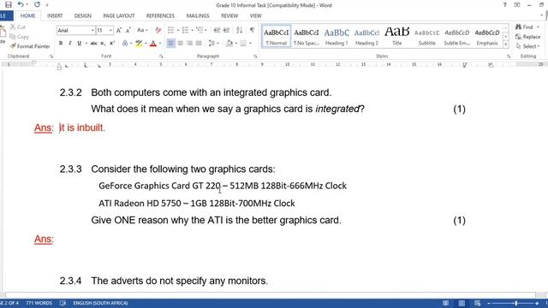
Task: Save the document using Quick Access toolbar
Action: coord(9,4)
